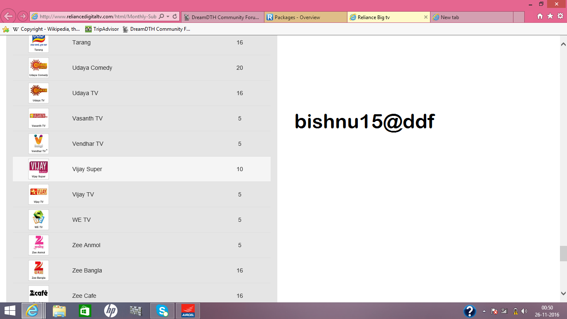Click the Vendhar TV channel logo
Image resolution: width=567 pixels, height=319 pixels.
tap(39, 144)
